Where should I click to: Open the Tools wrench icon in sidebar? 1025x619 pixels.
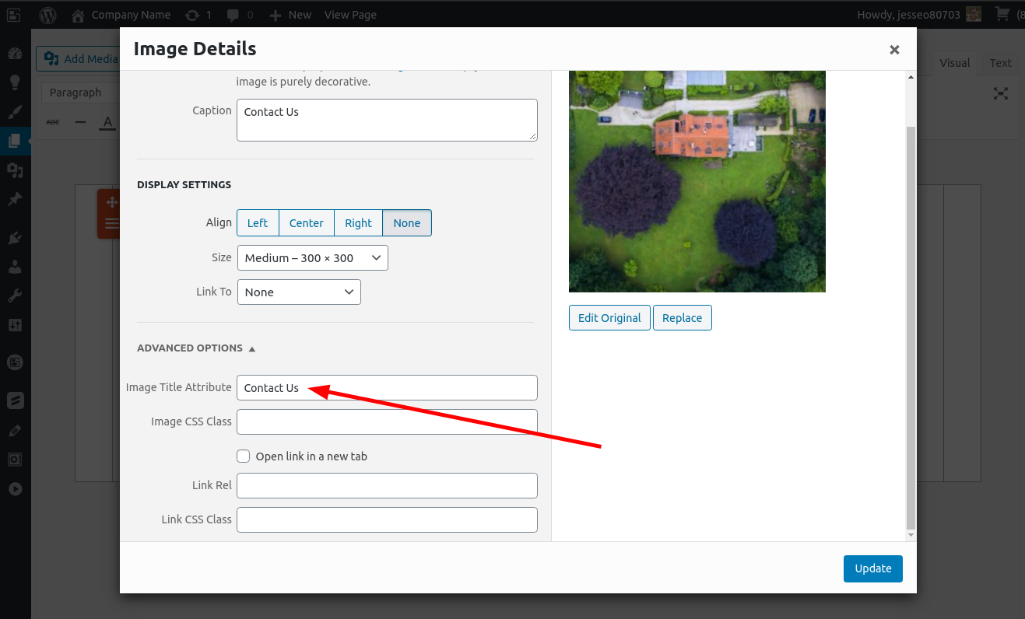[15, 296]
